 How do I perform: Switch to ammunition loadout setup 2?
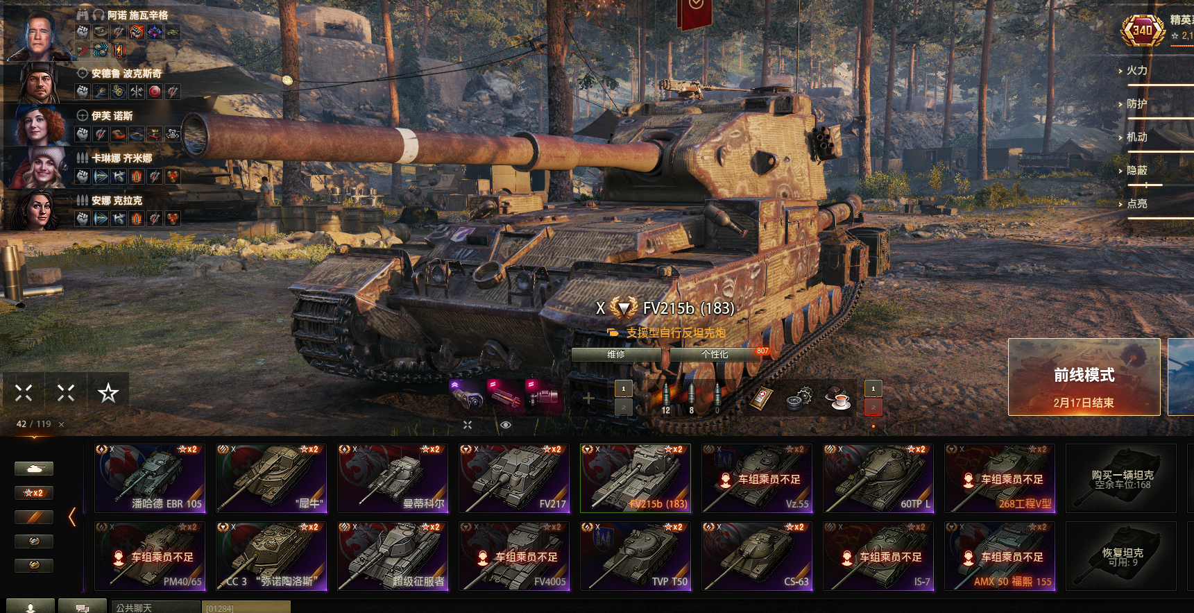(x=623, y=408)
